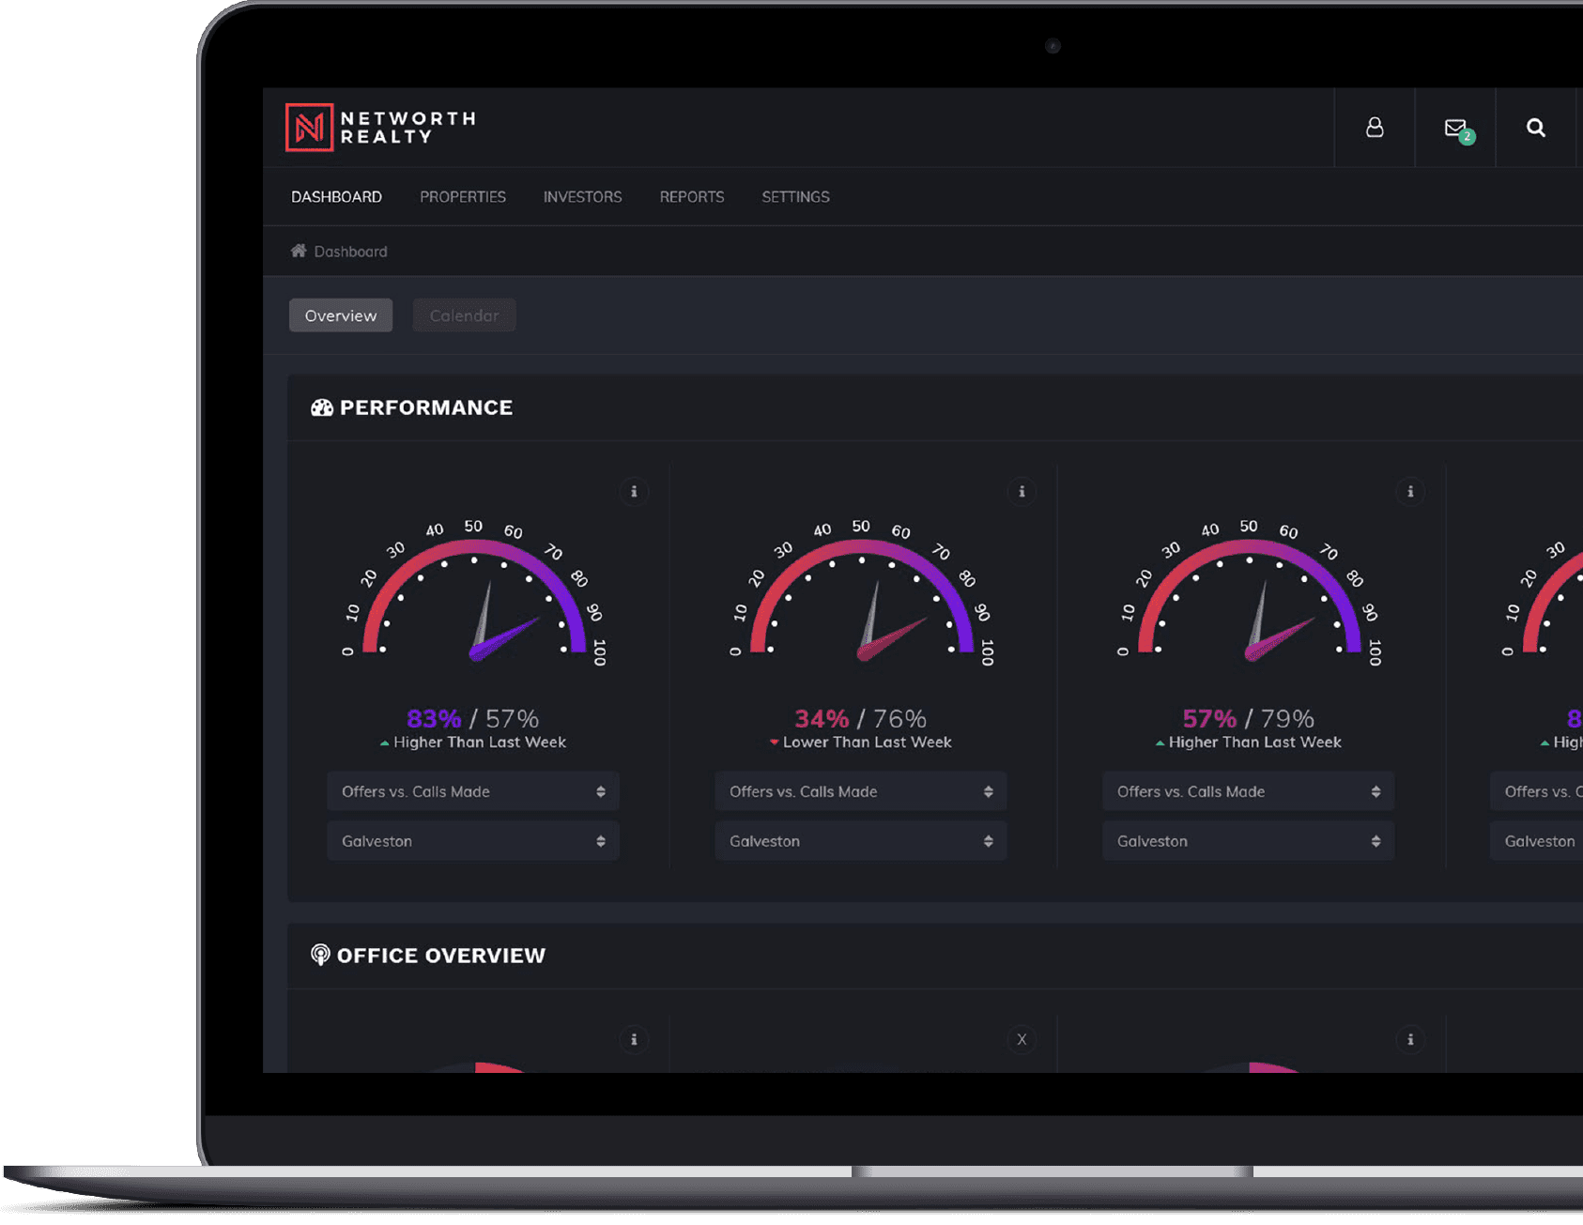Expand Galveston dropdown under 83% gauge
Viewport: 1583px width, 1225px height.
(x=473, y=841)
